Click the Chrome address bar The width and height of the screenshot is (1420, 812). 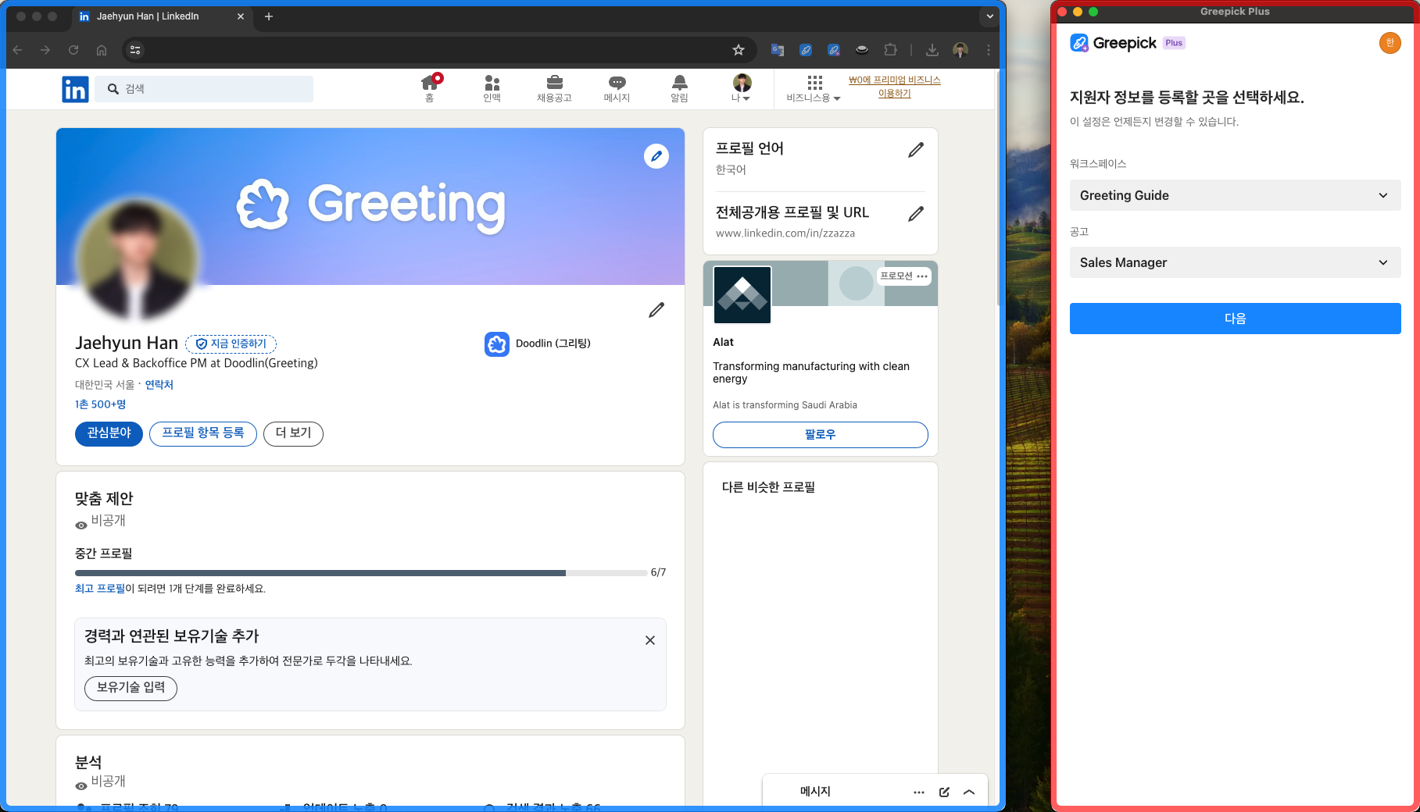[x=438, y=50]
